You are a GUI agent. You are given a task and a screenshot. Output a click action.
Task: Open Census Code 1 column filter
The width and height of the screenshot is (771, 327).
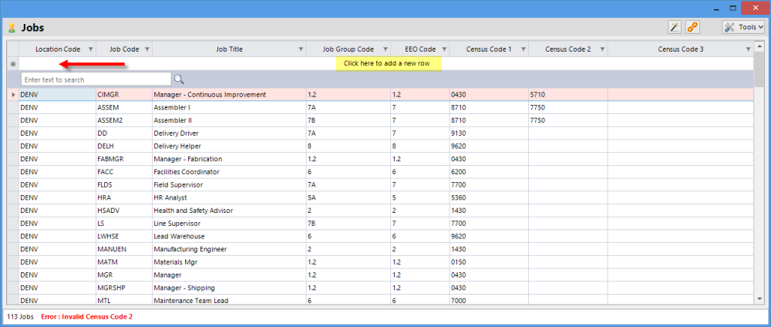pos(524,49)
